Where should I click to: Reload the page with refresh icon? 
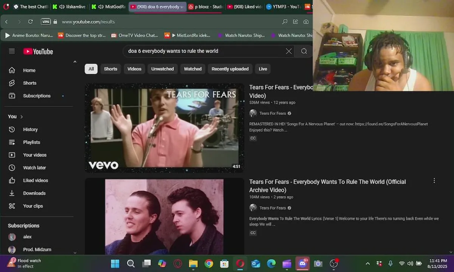tap(31, 22)
